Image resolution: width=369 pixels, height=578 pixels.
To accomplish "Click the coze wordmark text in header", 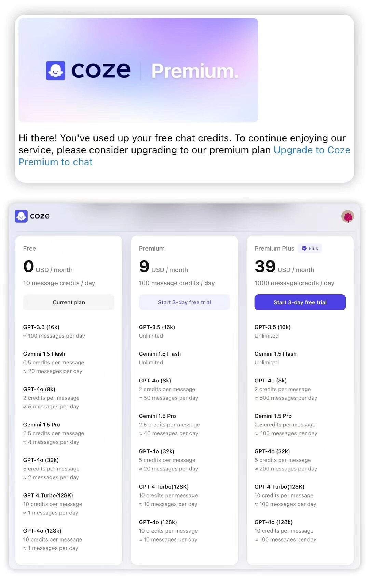I will (x=40, y=216).
